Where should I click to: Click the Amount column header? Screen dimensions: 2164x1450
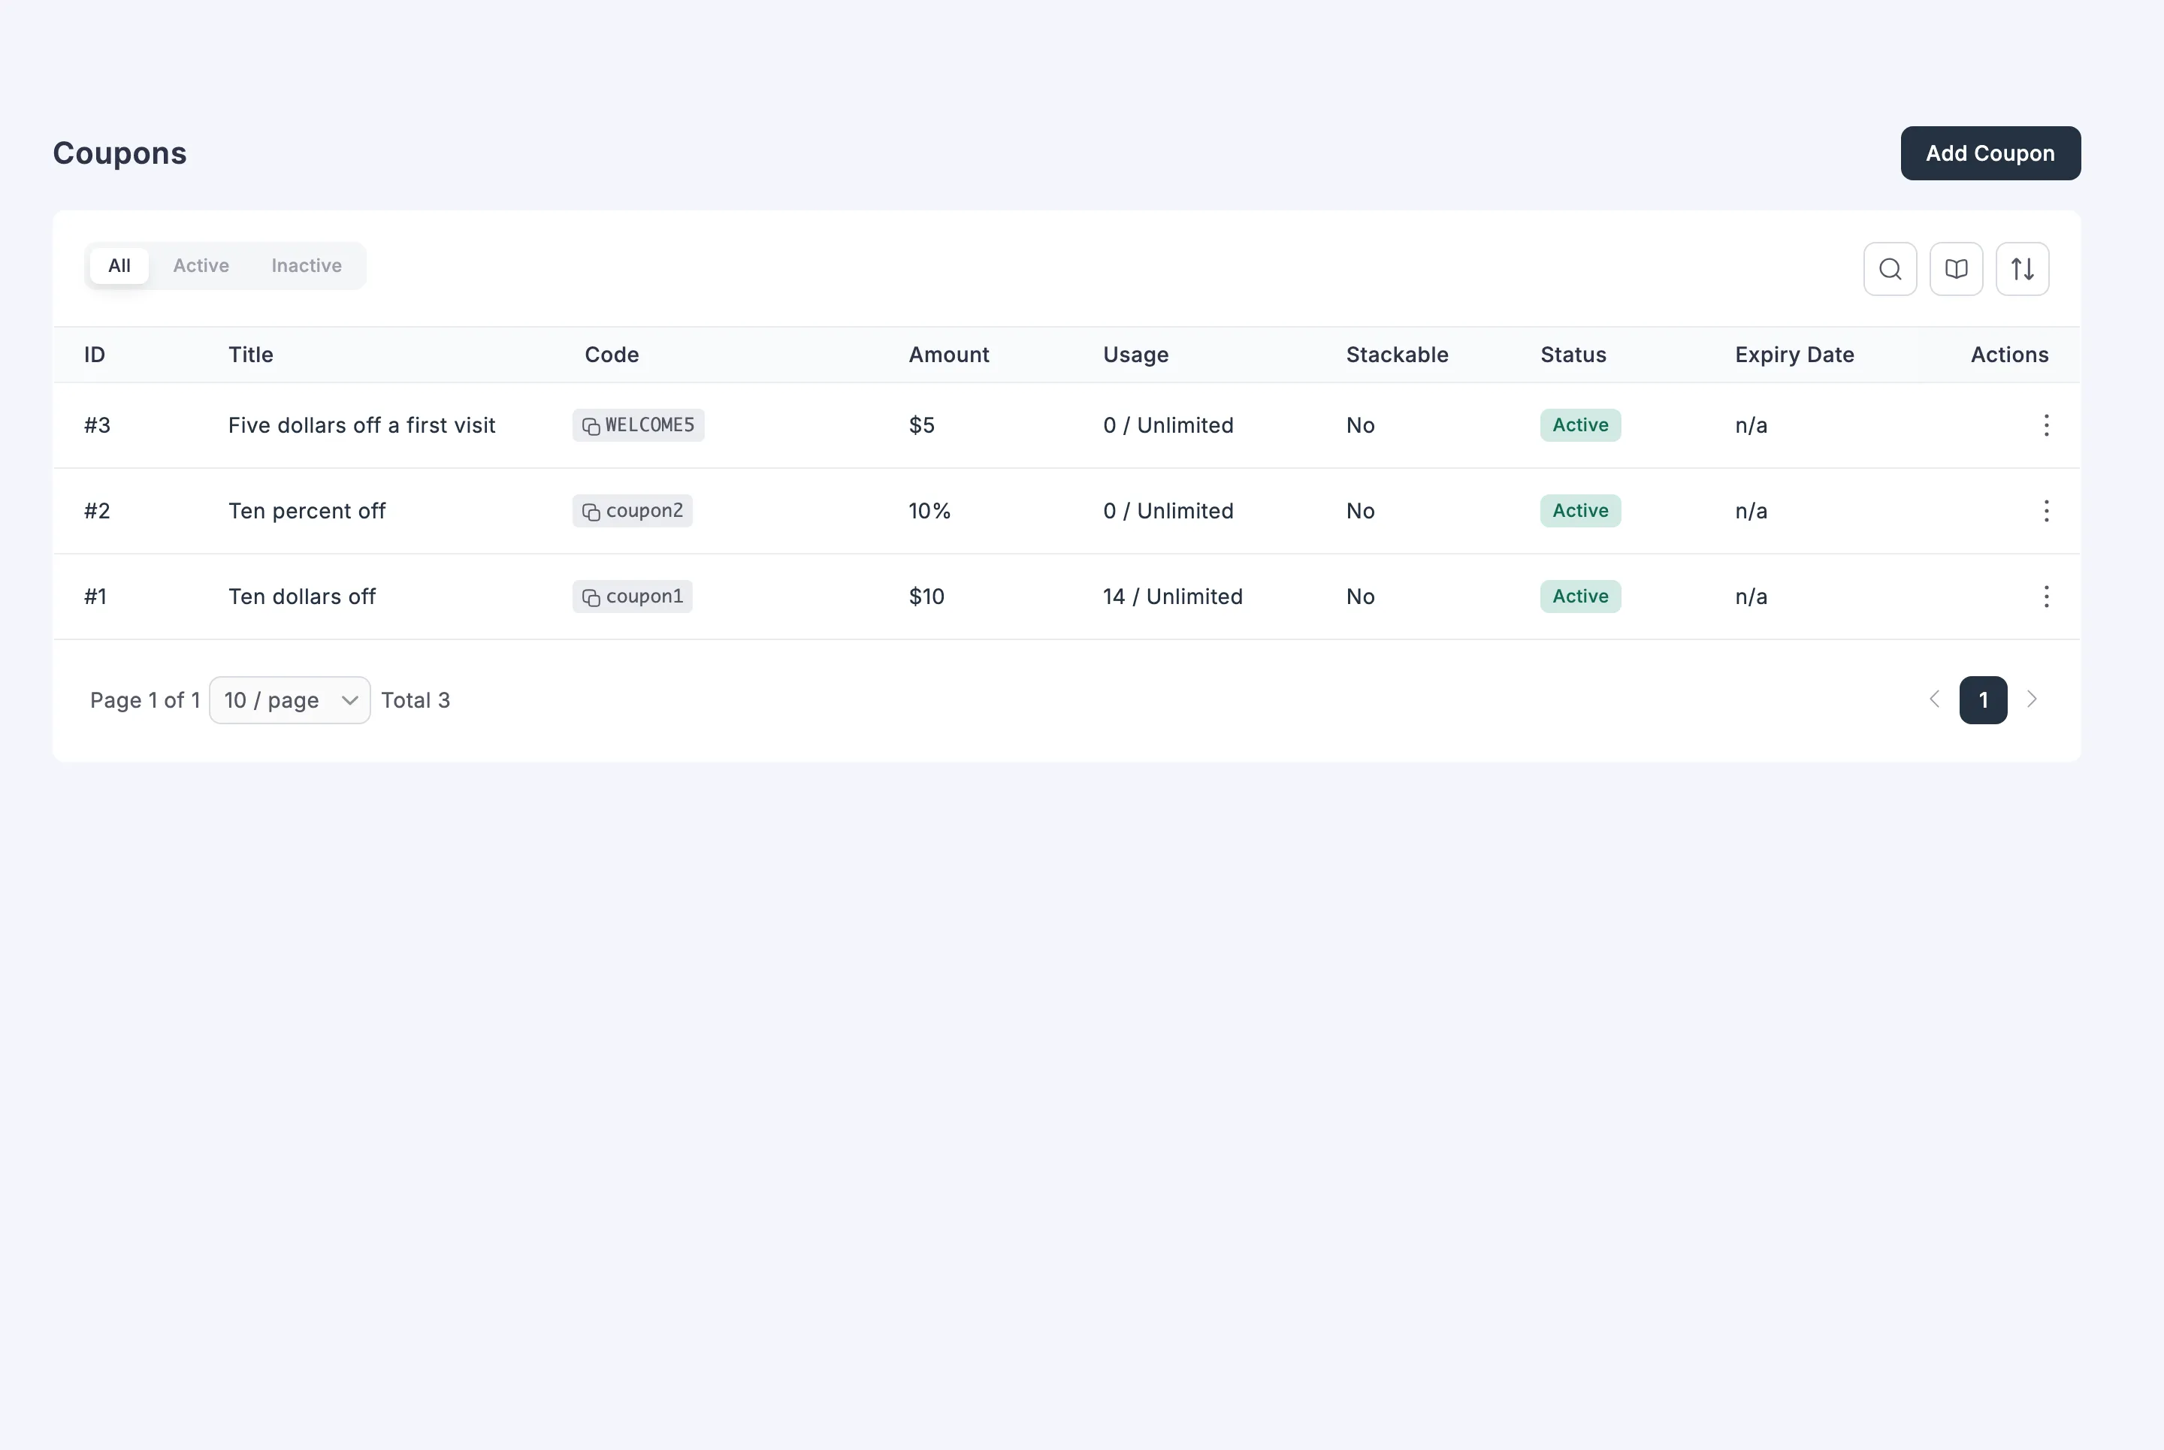[x=949, y=355]
